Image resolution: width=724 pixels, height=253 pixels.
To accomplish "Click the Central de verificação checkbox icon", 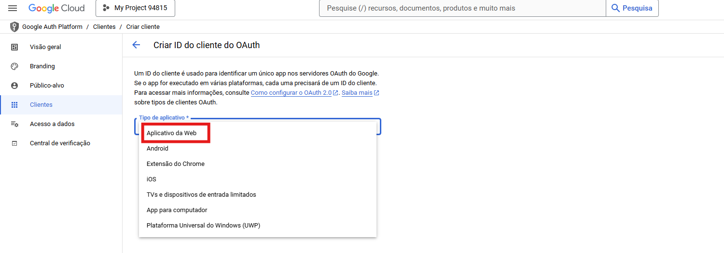I will (x=14, y=143).
